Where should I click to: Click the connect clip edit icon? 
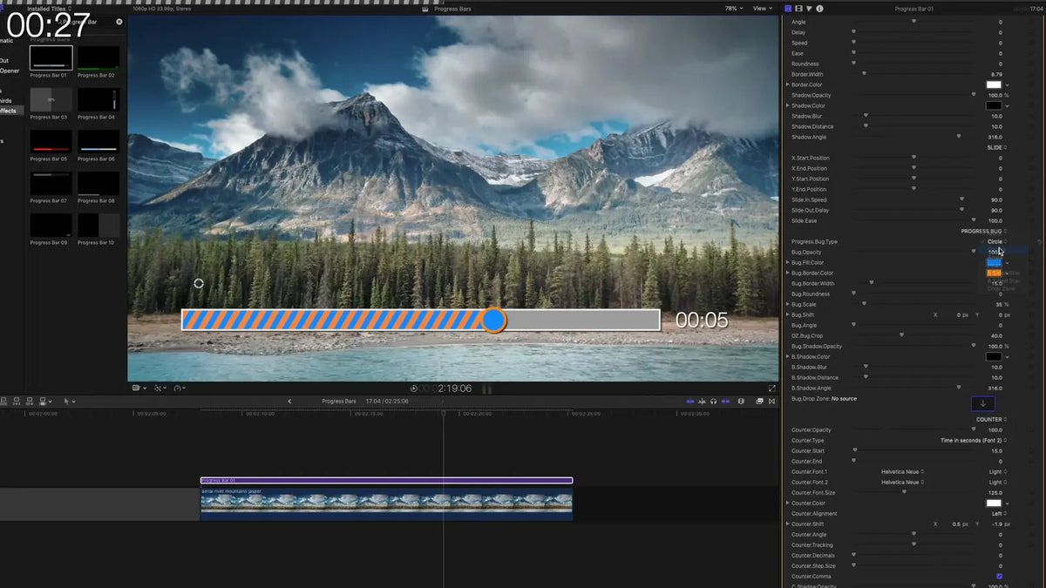coord(3,401)
